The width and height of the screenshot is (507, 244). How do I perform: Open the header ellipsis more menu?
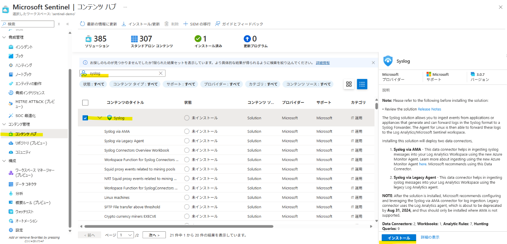point(125,7)
